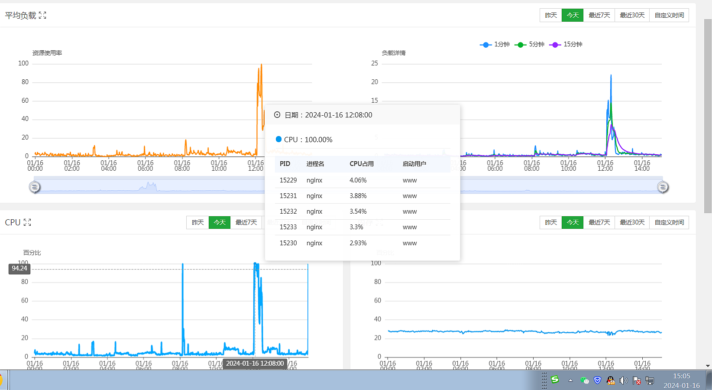
Task: Open Sogou input method tray icon
Action: [555, 380]
